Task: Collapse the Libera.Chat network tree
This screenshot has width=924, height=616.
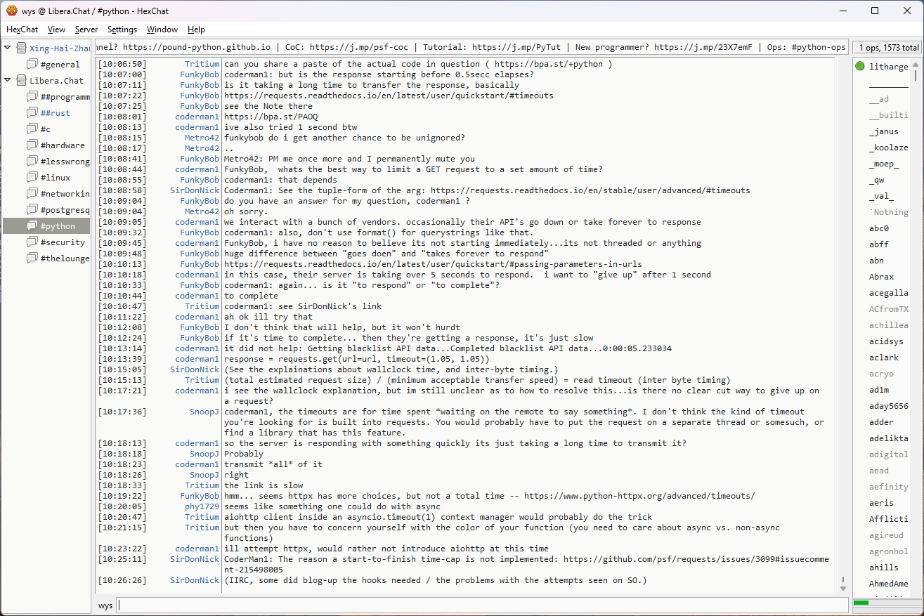Action: tap(8, 81)
